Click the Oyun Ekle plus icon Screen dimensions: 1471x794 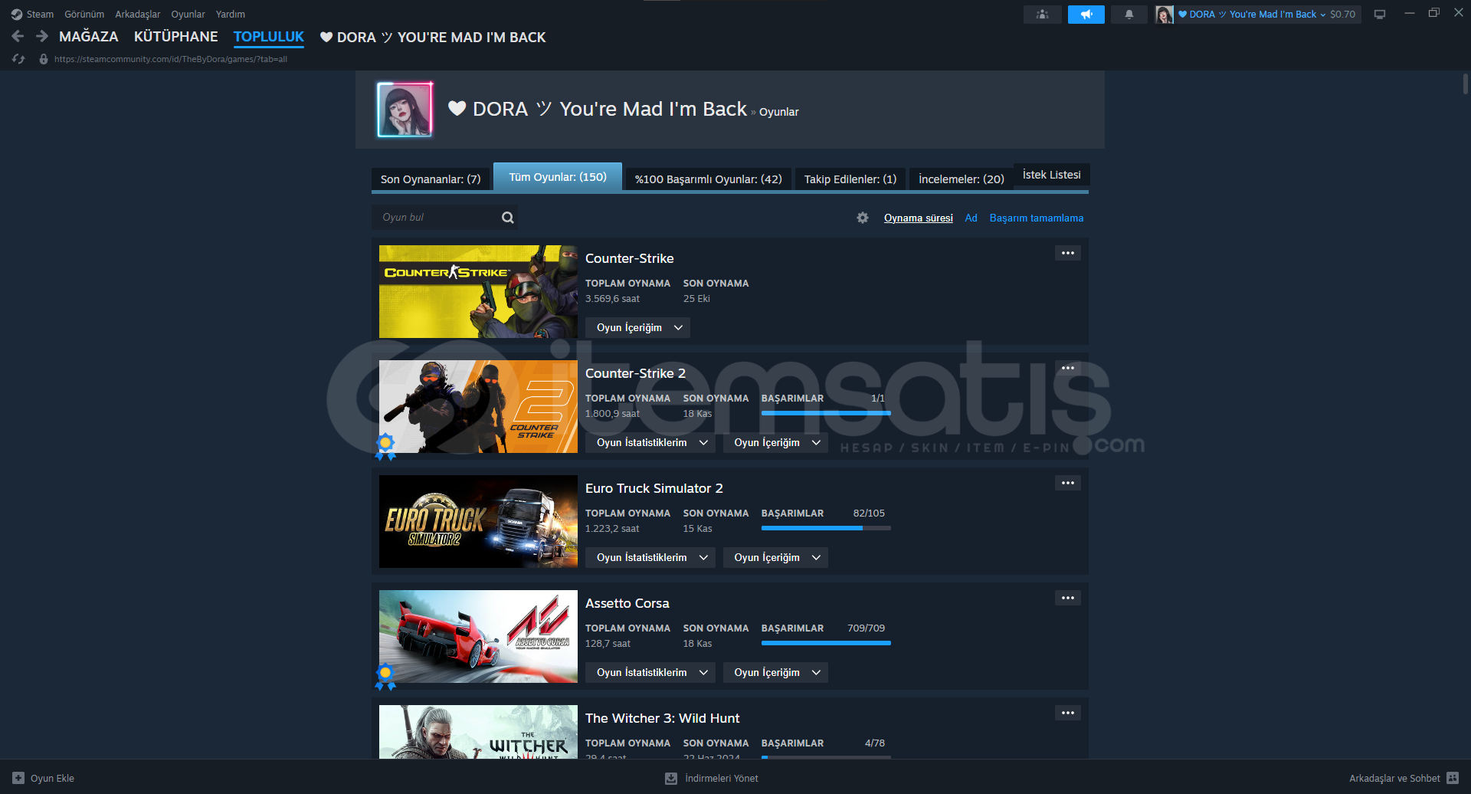(18, 778)
